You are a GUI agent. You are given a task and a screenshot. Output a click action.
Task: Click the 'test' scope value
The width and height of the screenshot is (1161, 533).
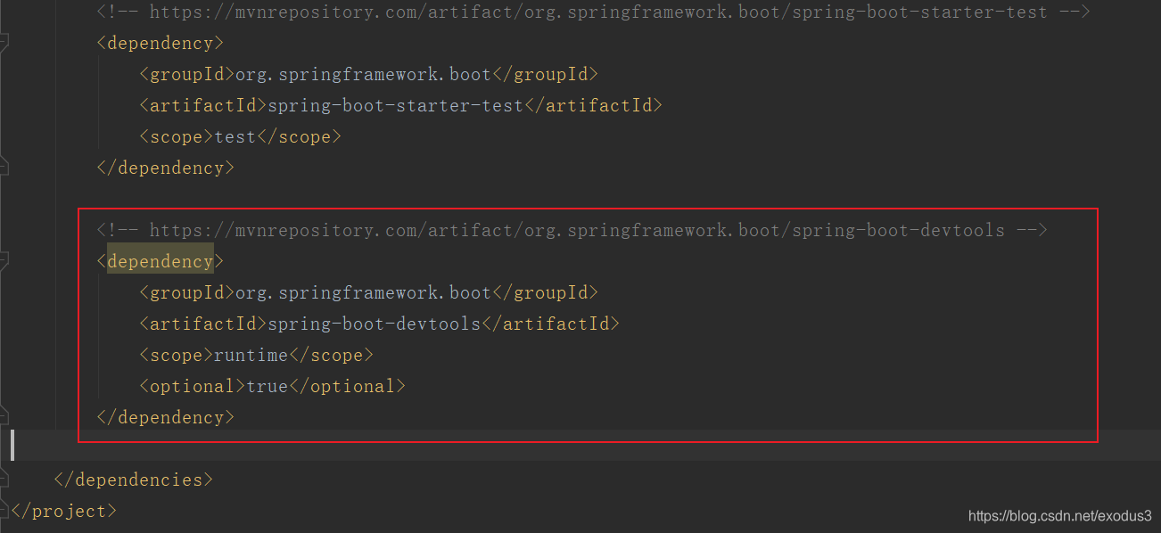coord(235,136)
